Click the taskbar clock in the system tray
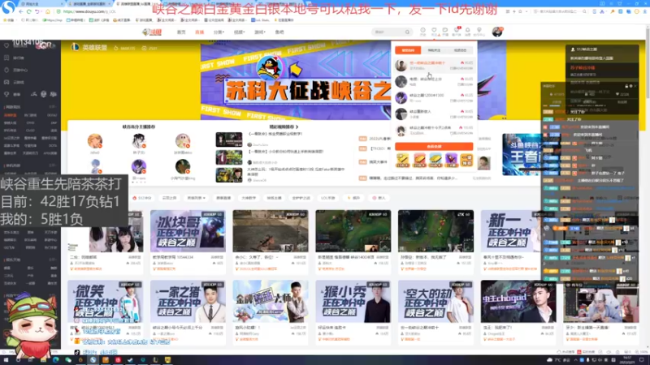Image resolution: width=650 pixels, height=365 pixels. coord(627,360)
